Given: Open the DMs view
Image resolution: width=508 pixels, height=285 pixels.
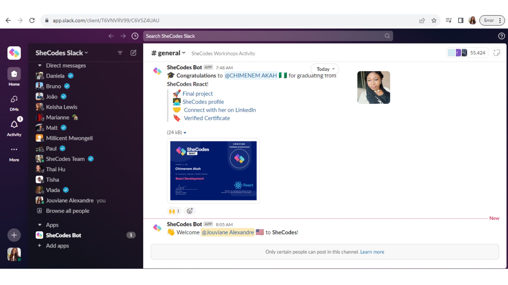Looking at the screenshot, I should point(14,99).
